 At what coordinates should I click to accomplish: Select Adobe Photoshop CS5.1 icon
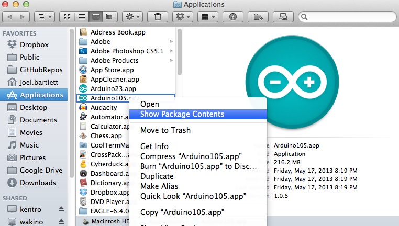coord(83,51)
